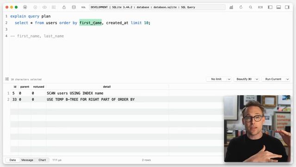The image size is (296, 167).
Task: Click the parent column header
Action: click(x=25, y=87)
